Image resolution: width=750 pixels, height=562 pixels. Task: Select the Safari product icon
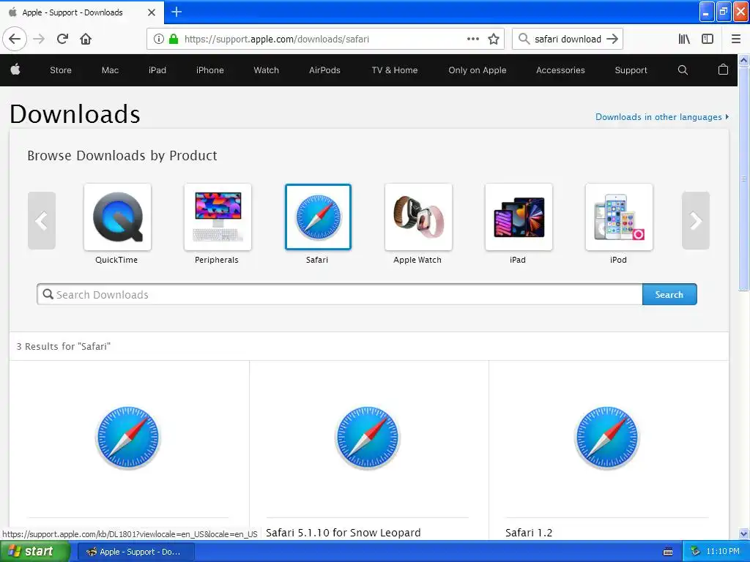(318, 217)
